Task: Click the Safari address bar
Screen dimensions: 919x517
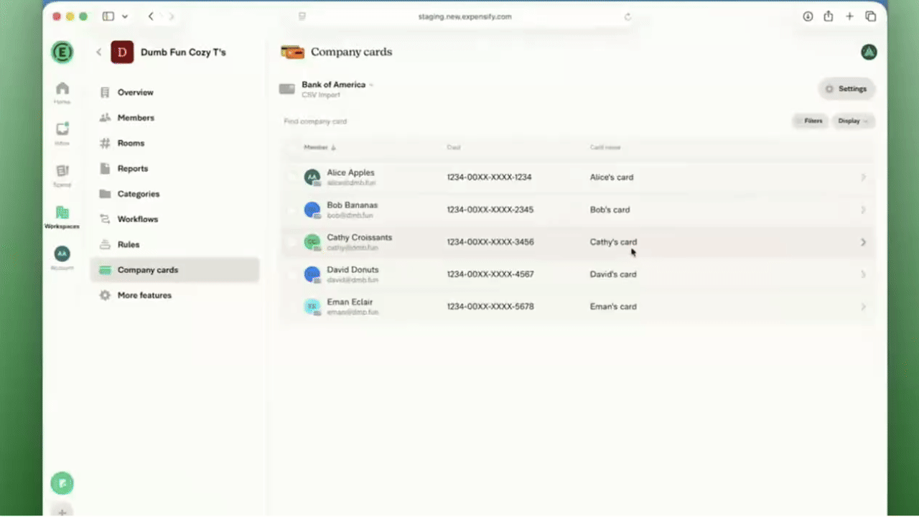Action: (465, 17)
